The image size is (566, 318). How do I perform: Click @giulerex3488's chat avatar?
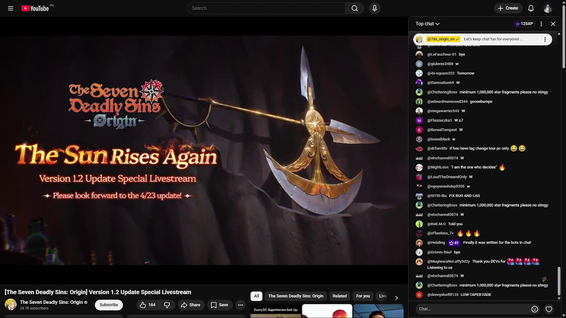419,64
